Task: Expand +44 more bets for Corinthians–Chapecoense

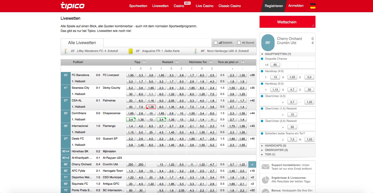Action: click(252, 113)
